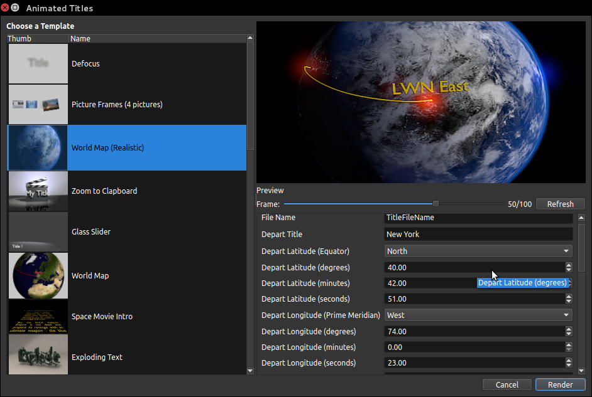Open Depart Longitude (Prime Meridian) dropdown
This screenshot has height=397, width=592.
coord(478,315)
